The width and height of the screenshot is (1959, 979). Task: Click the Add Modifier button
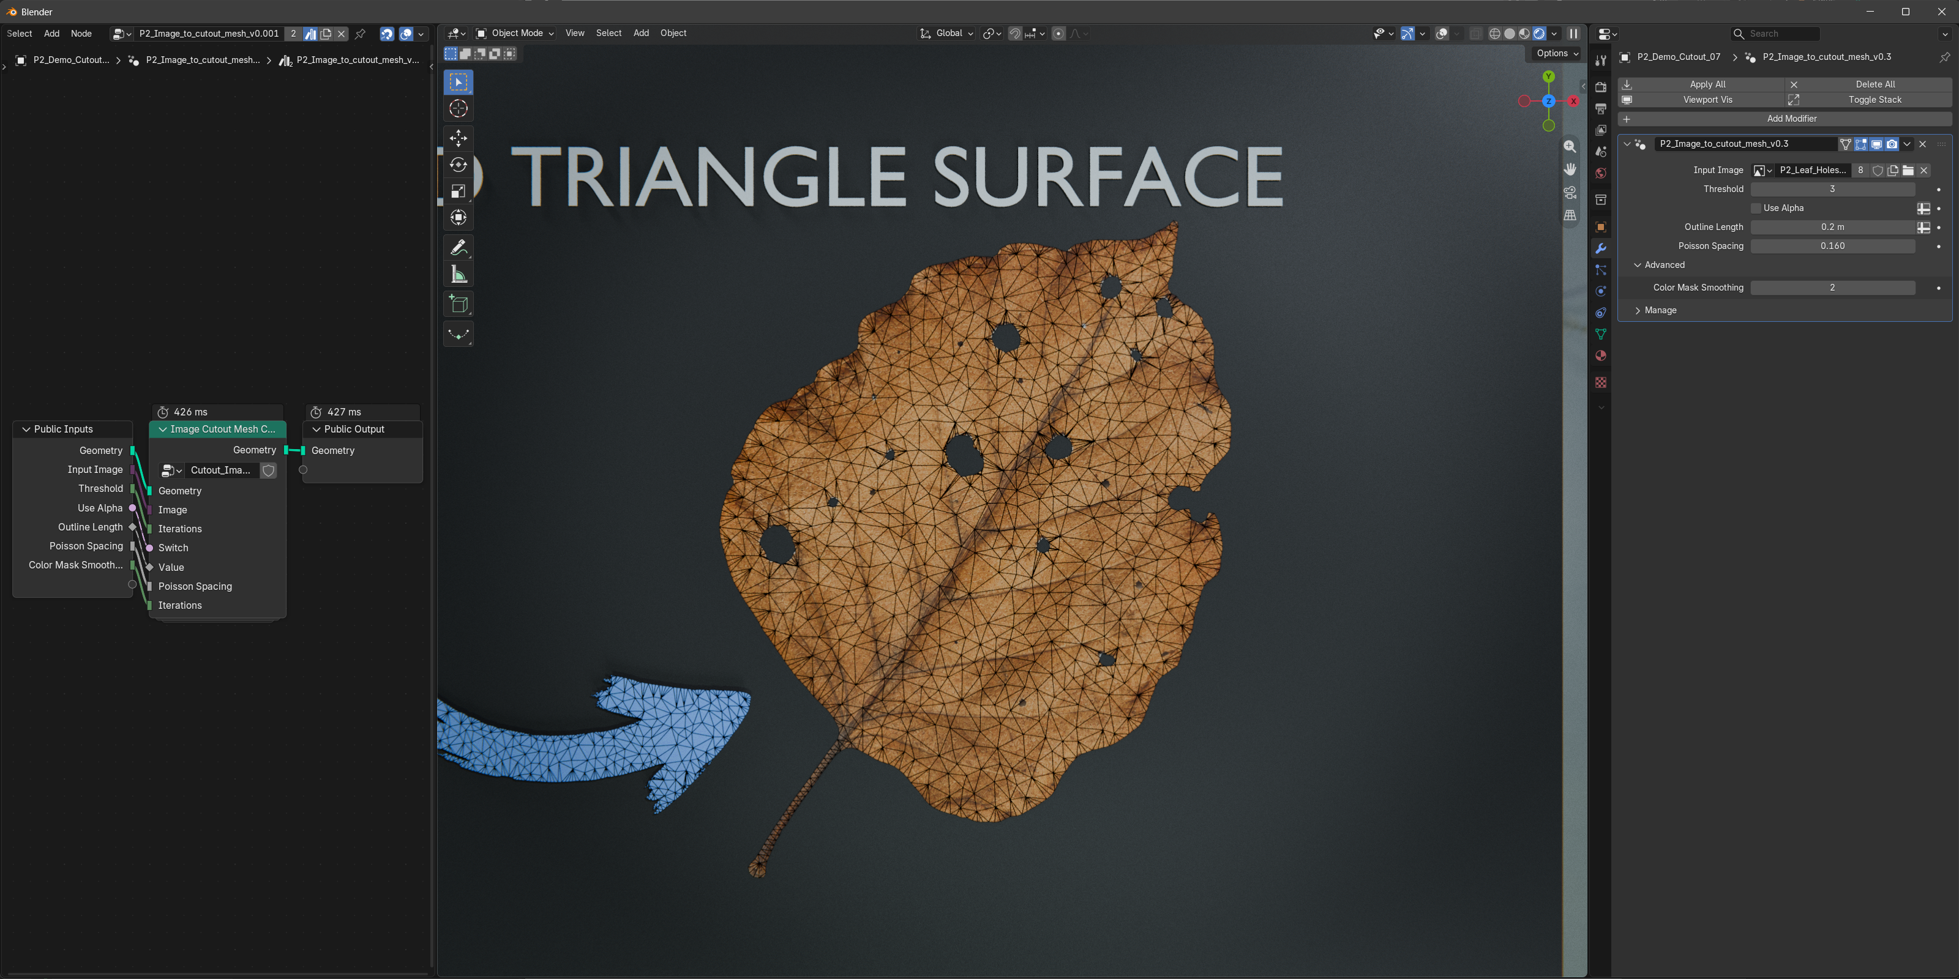tap(1784, 119)
